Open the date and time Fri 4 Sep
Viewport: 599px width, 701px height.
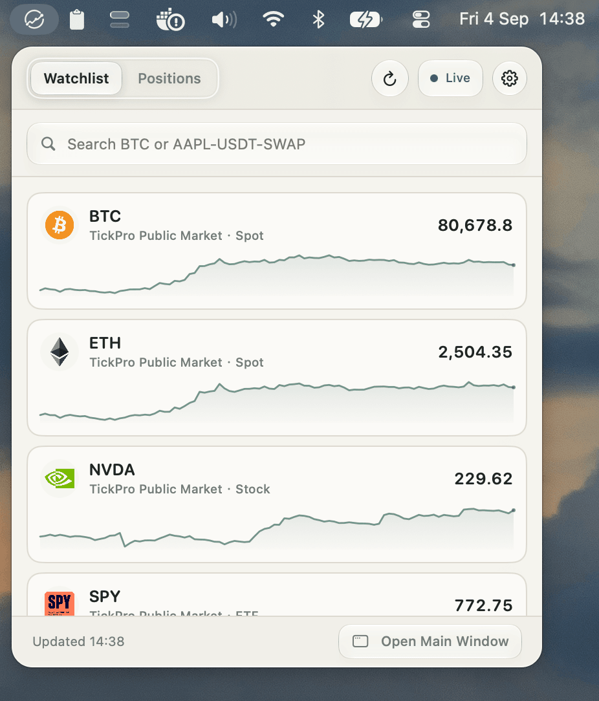(x=494, y=19)
